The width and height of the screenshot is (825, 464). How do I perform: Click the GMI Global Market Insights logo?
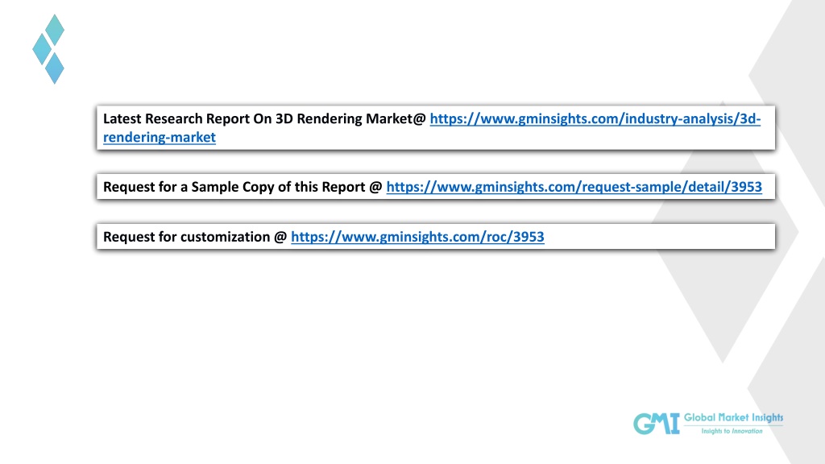click(707, 424)
